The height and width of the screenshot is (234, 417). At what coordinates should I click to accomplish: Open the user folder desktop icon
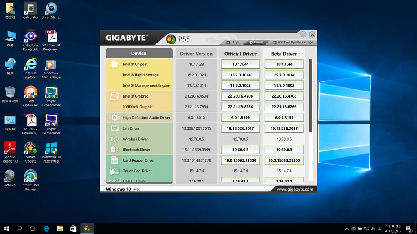coord(10,11)
